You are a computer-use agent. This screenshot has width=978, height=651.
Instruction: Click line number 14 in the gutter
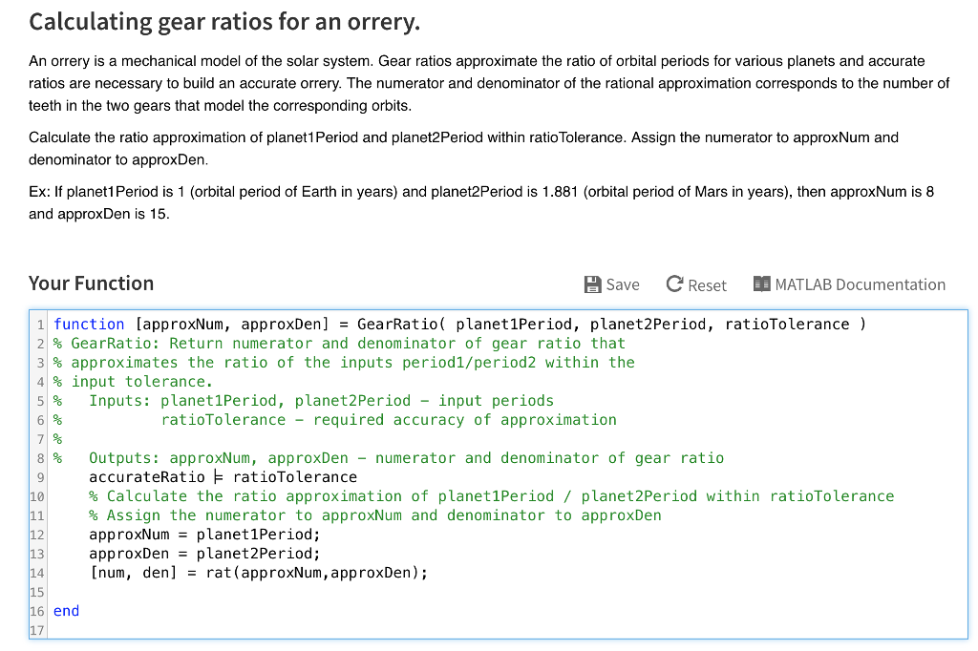pos(37,573)
